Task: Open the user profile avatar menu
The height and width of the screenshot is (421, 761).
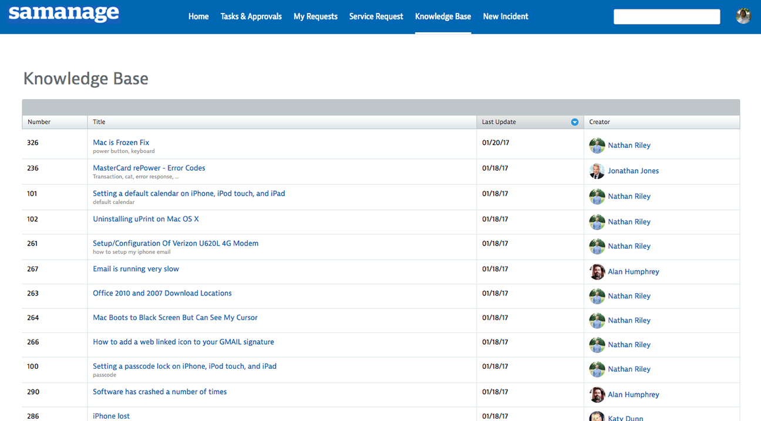Action: (x=743, y=16)
